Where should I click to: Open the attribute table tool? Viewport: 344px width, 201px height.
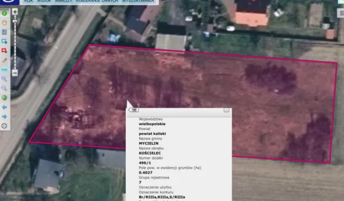tap(4, 32)
